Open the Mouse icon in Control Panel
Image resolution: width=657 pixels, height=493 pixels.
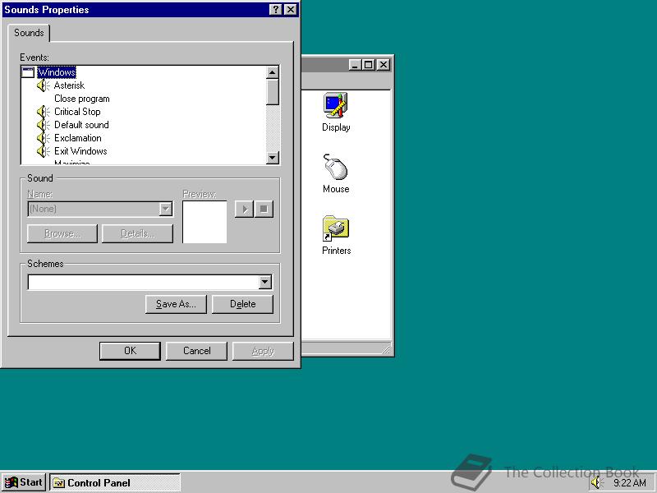tap(336, 167)
